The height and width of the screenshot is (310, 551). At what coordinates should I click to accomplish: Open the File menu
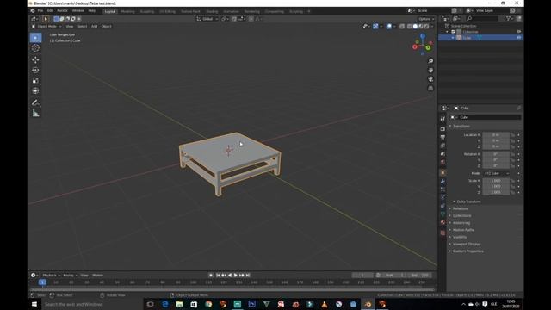click(x=40, y=11)
